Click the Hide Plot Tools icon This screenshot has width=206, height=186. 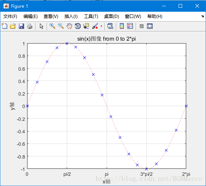click(x=141, y=26)
